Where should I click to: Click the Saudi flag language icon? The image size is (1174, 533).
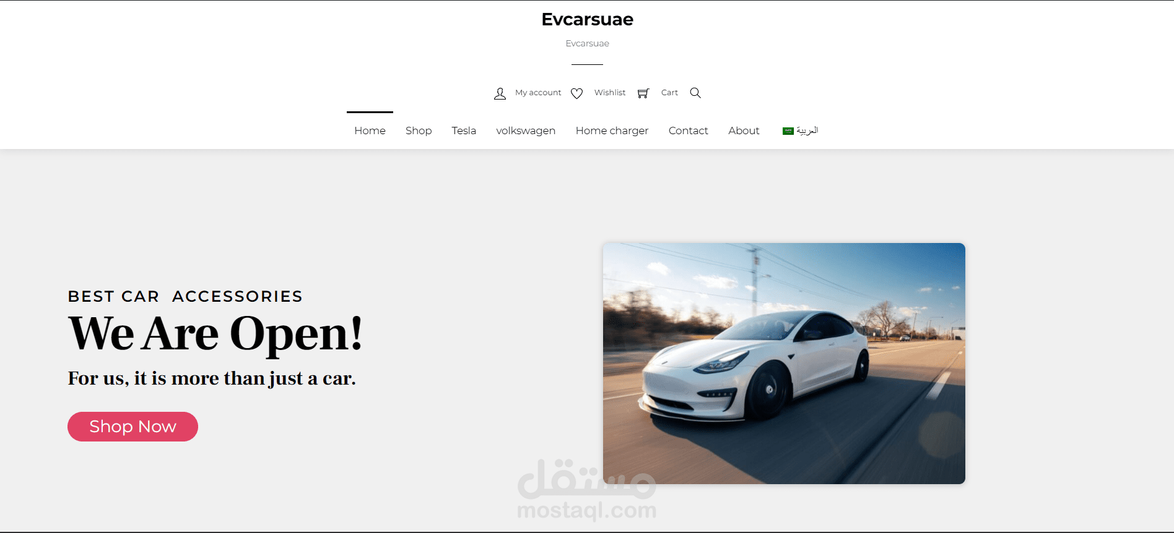pyautogui.click(x=788, y=131)
